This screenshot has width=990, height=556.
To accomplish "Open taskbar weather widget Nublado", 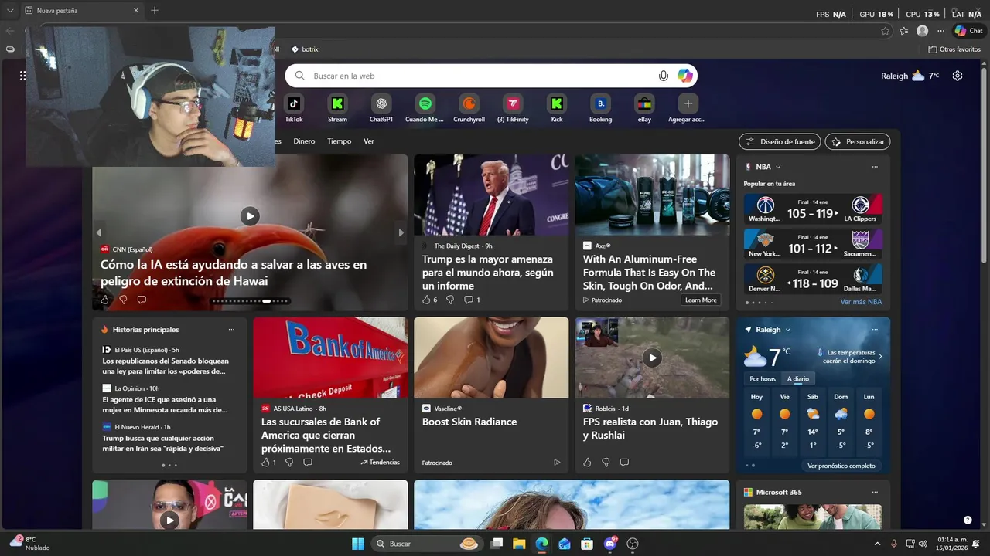I will pos(29,544).
